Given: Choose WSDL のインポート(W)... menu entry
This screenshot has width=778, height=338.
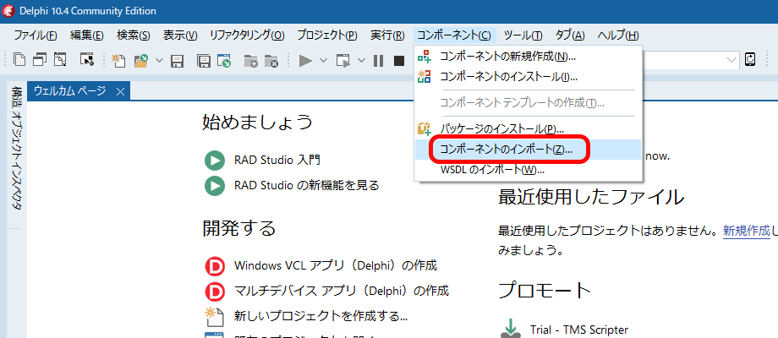Looking at the screenshot, I should click(529, 170).
